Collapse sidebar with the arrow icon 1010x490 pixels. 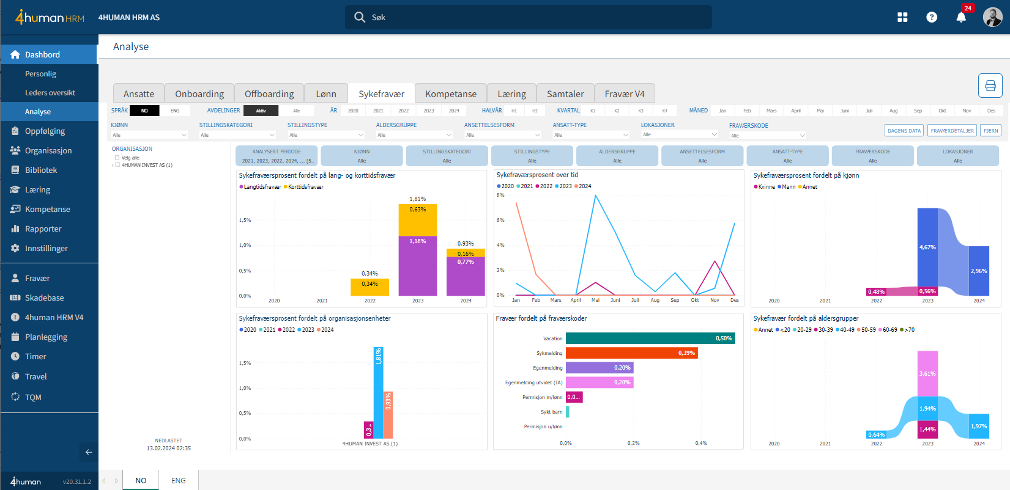(x=89, y=452)
